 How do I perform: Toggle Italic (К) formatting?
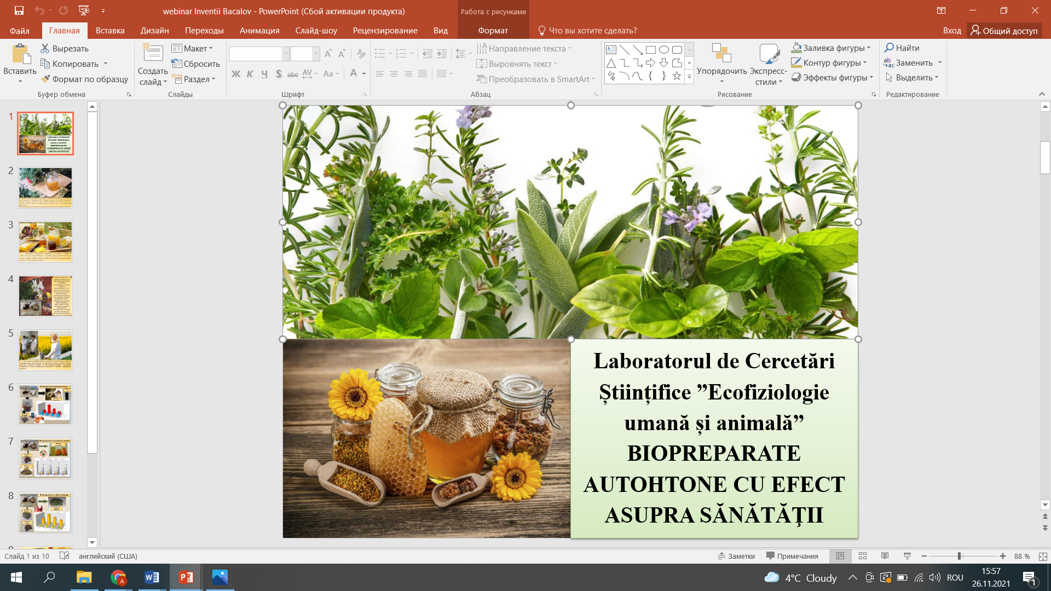tap(250, 74)
